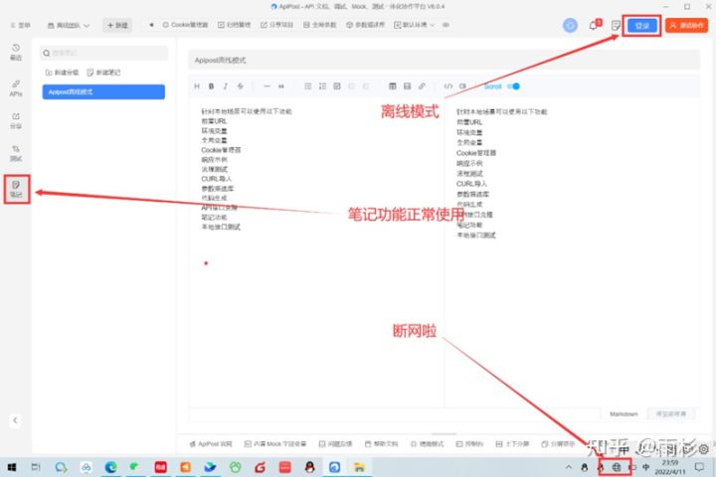This screenshot has width=716, height=477.
Task: Open the Cookie管理器 manager
Action: click(185, 25)
